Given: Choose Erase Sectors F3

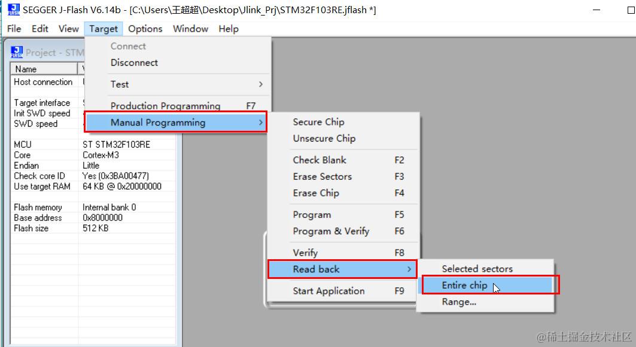Looking at the screenshot, I should (343, 177).
